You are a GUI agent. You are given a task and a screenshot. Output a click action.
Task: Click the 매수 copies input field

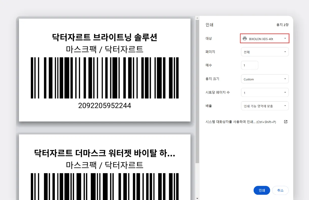[x=249, y=65]
